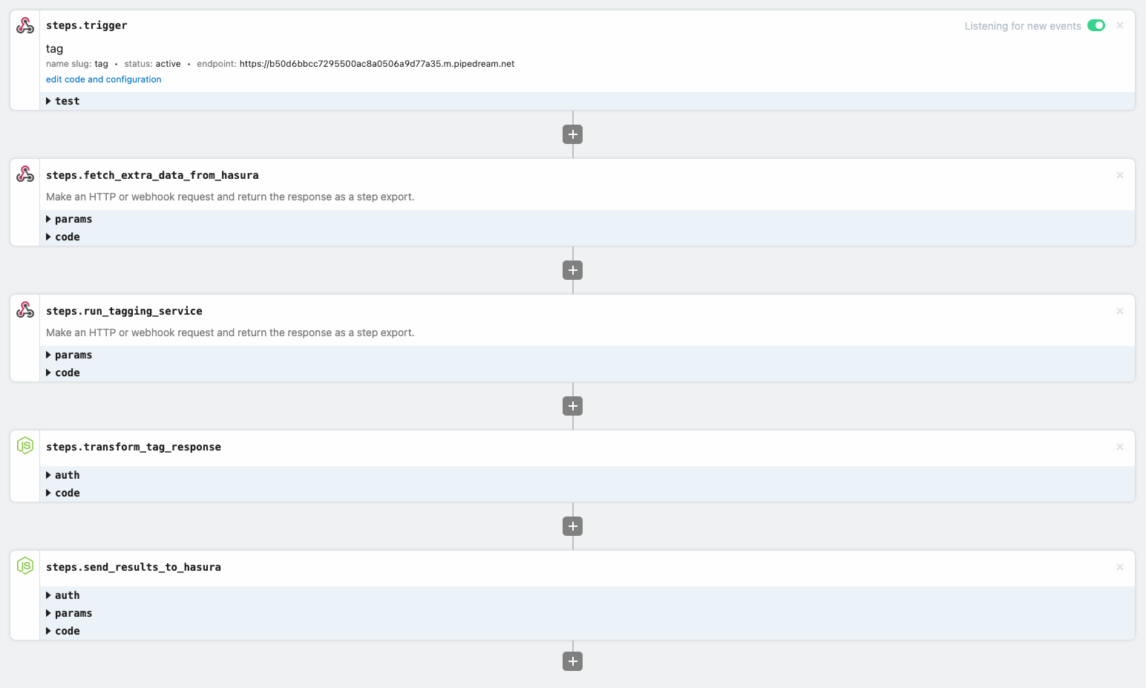Add a step after run_tagging_service

coord(572,406)
